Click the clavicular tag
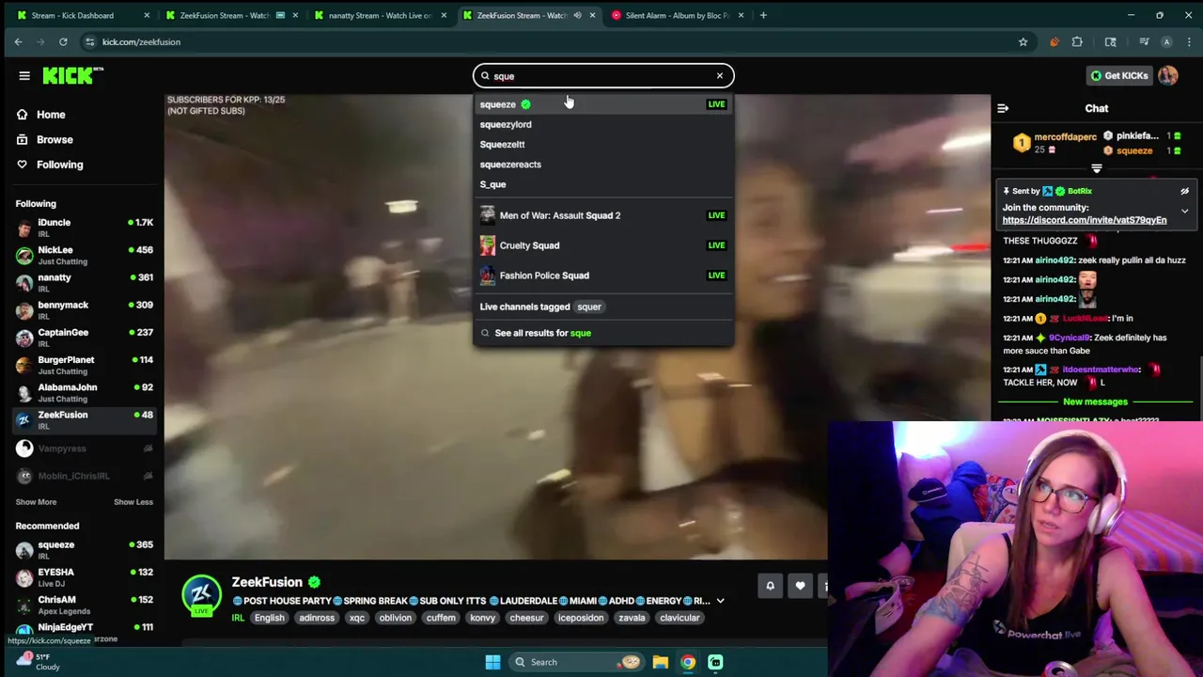The width and height of the screenshot is (1203, 677). tap(680, 619)
